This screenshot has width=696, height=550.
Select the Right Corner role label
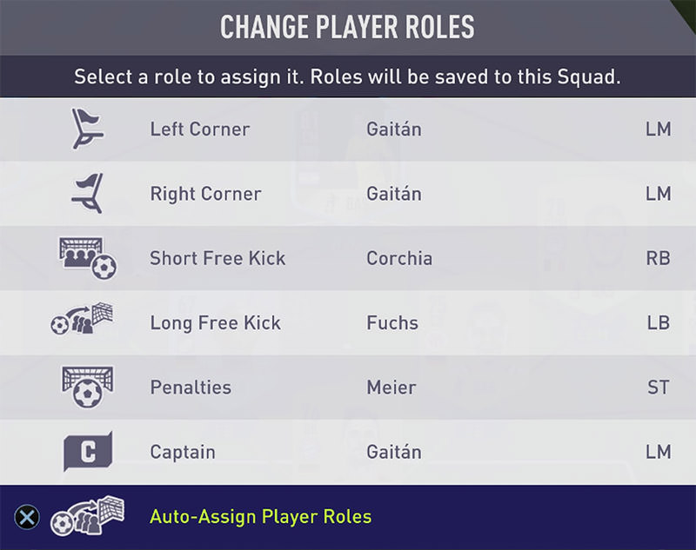coord(205,194)
